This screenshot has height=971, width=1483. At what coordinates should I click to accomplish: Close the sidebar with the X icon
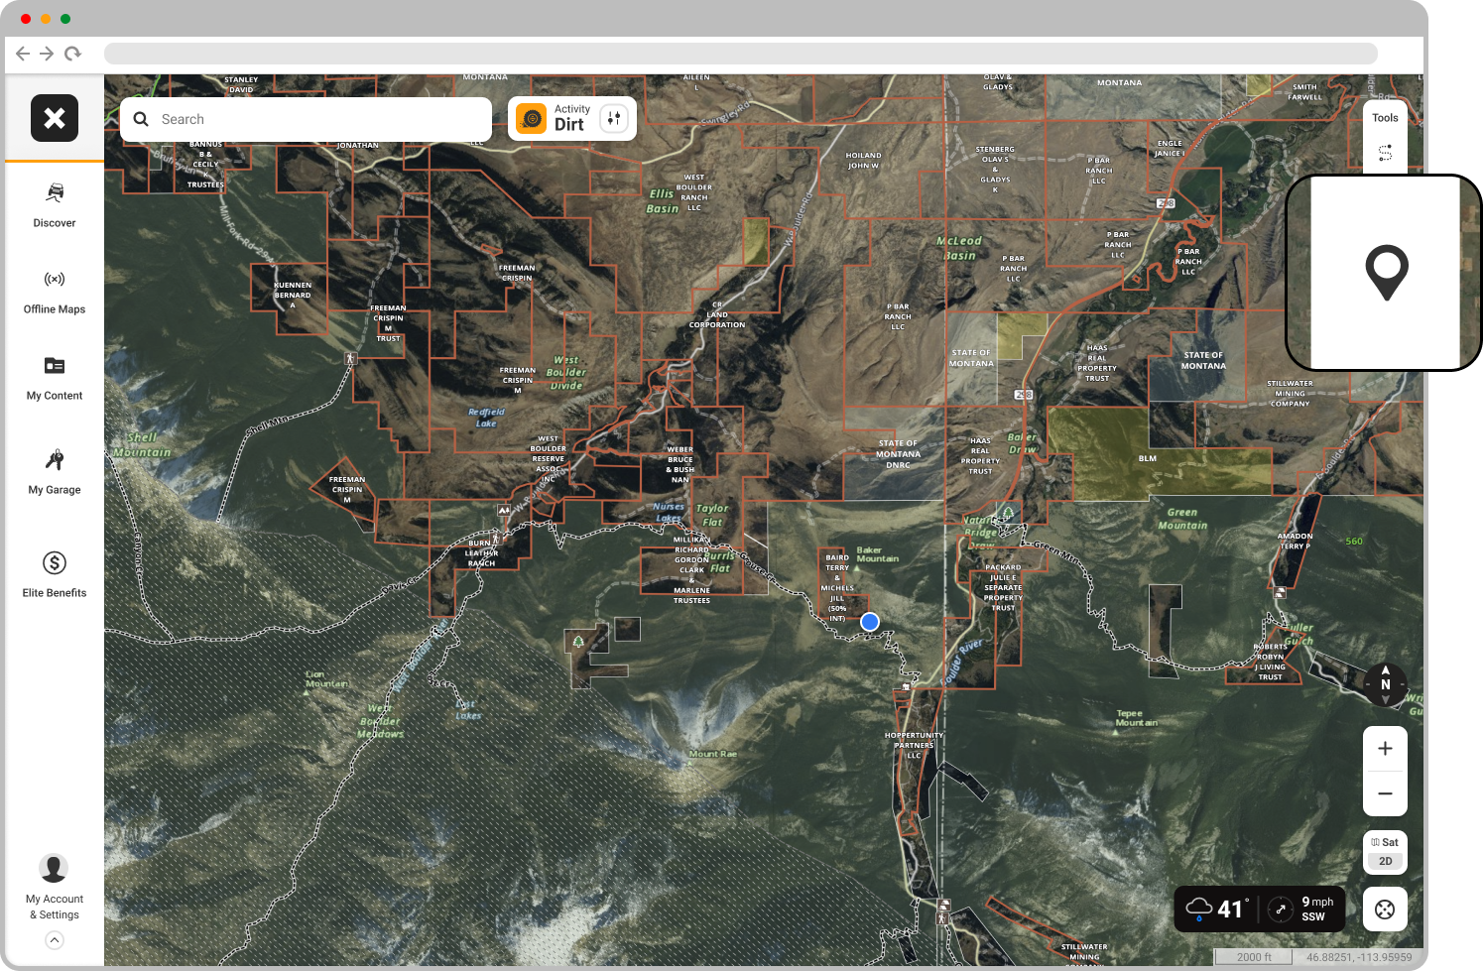(x=55, y=118)
